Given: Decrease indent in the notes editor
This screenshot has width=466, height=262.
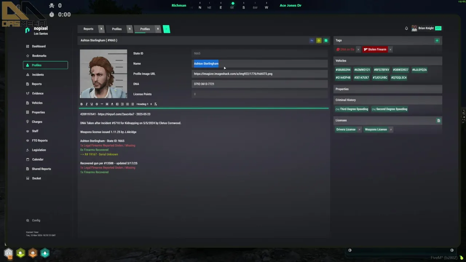Looking at the screenshot, I should 117,104.
